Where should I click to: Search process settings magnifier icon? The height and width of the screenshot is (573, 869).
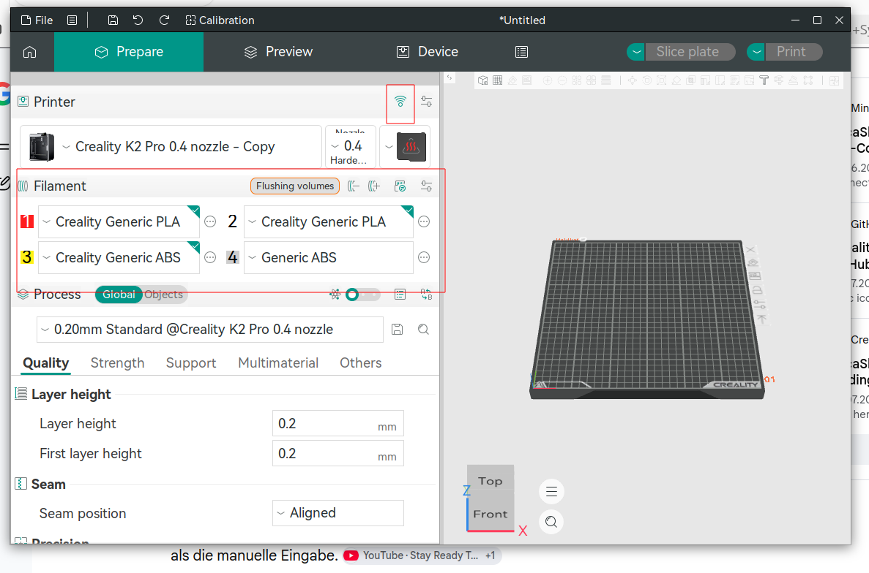[423, 330]
